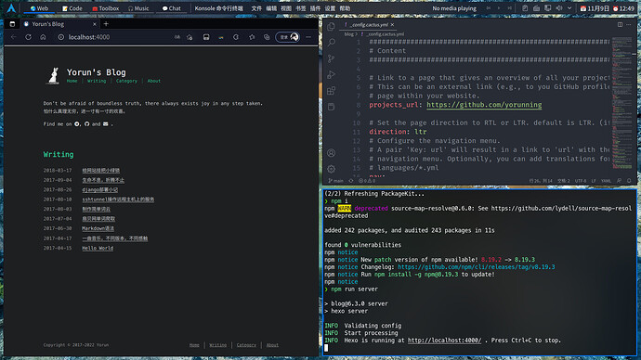Open the django部署小记 blog post

pos(99,190)
